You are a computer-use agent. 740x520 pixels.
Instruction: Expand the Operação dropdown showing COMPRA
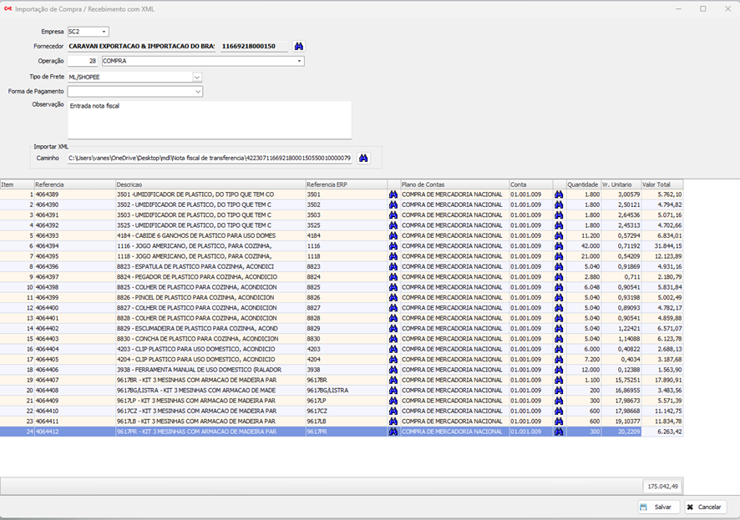point(299,61)
